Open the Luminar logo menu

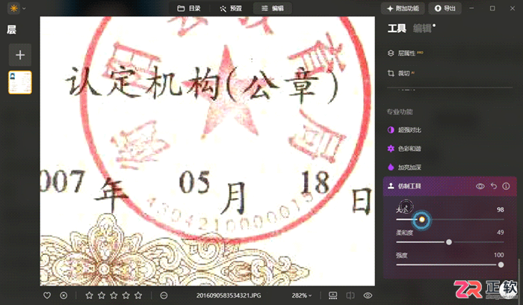tap(17, 8)
